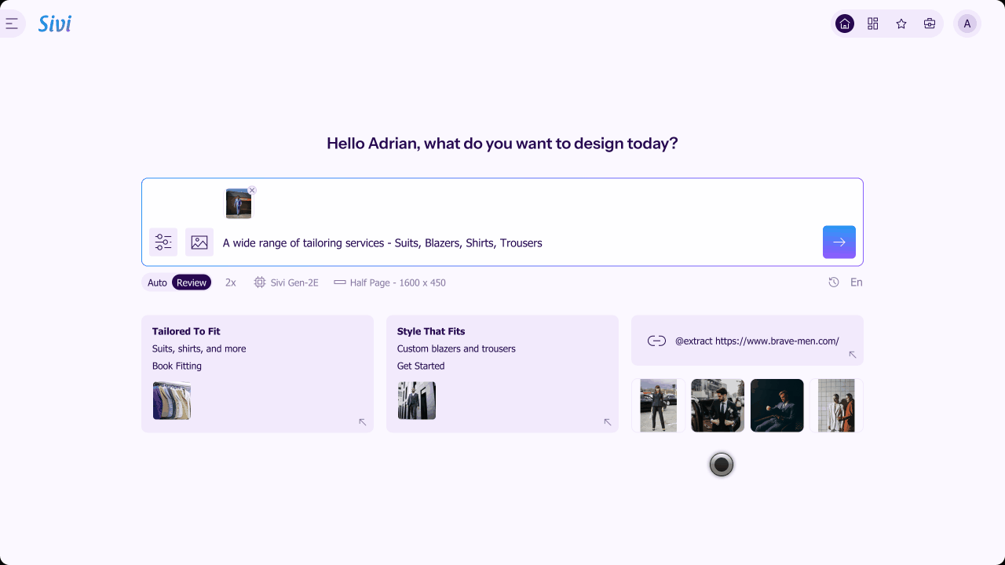Open the sliders settings icon in prompt box
1005x565 pixels.
[x=163, y=242]
